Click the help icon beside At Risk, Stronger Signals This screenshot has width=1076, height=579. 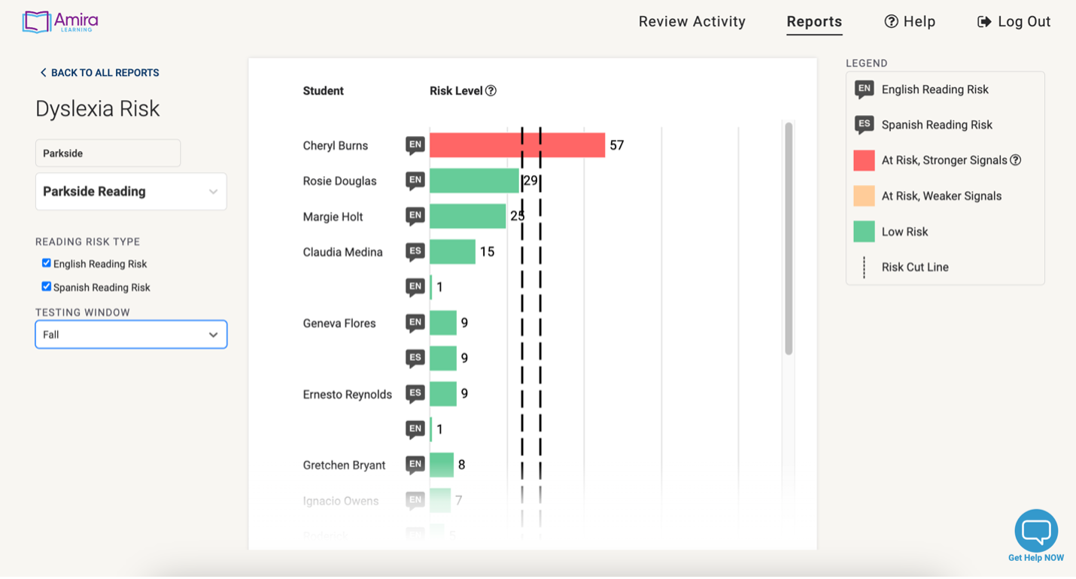point(1016,160)
